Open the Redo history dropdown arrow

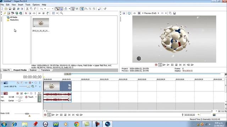coord(52,9)
